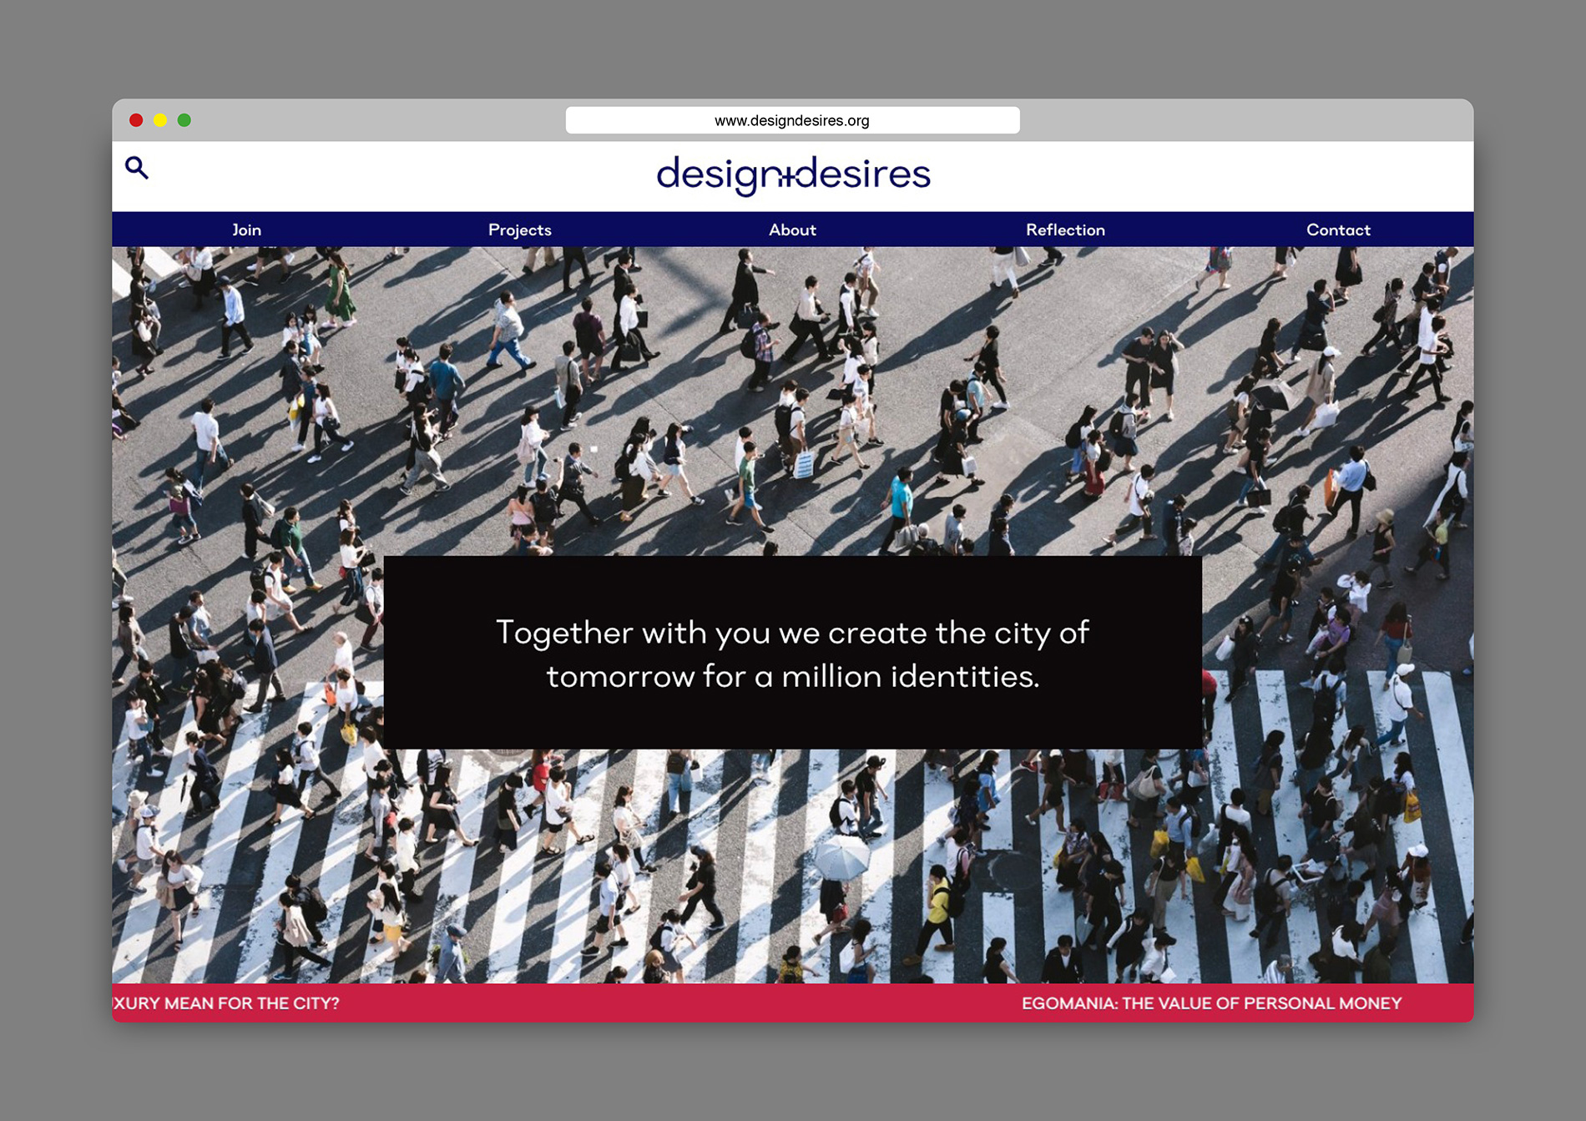1586x1121 pixels.
Task: Go to the Projects page
Action: [x=519, y=230]
